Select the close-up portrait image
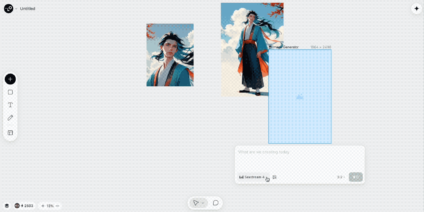 coord(170,55)
